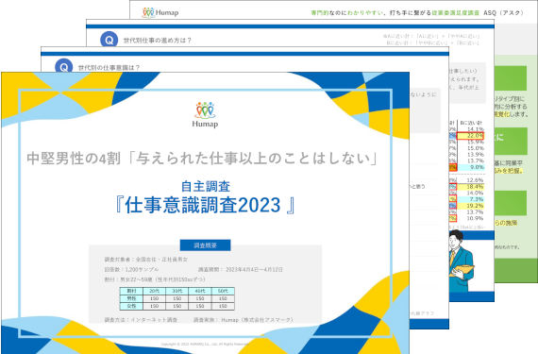Click the line 調査対象者：全国在住・正社員男女
The image size is (538, 354).
(146, 260)
